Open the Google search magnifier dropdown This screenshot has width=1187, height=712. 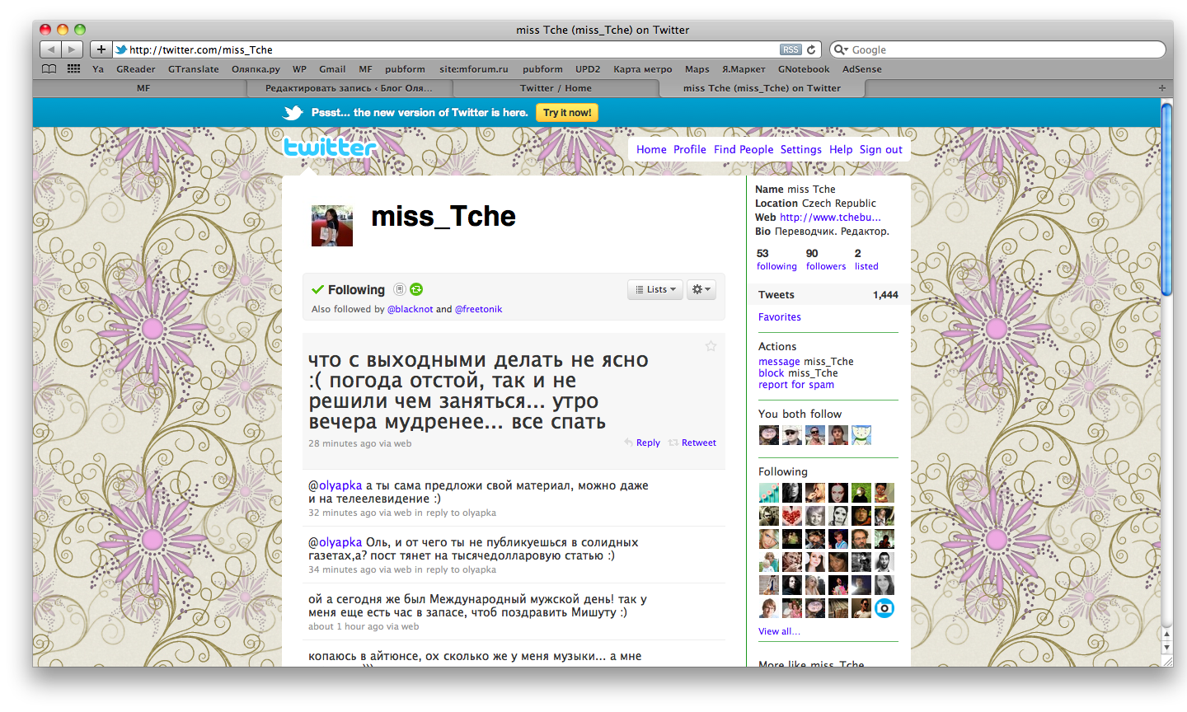(x=841, y=49)
